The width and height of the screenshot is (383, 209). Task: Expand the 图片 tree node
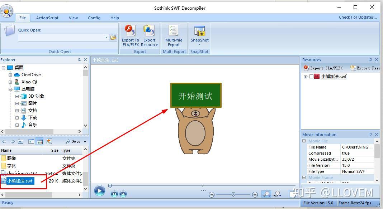pos(17,103)
